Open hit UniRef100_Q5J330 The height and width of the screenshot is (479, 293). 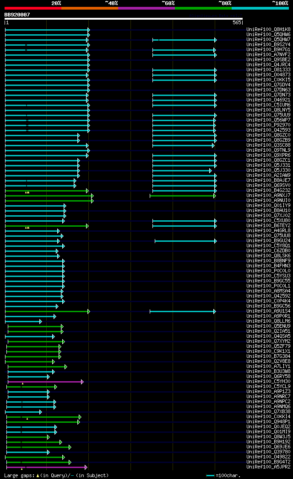tap(269, 170)
